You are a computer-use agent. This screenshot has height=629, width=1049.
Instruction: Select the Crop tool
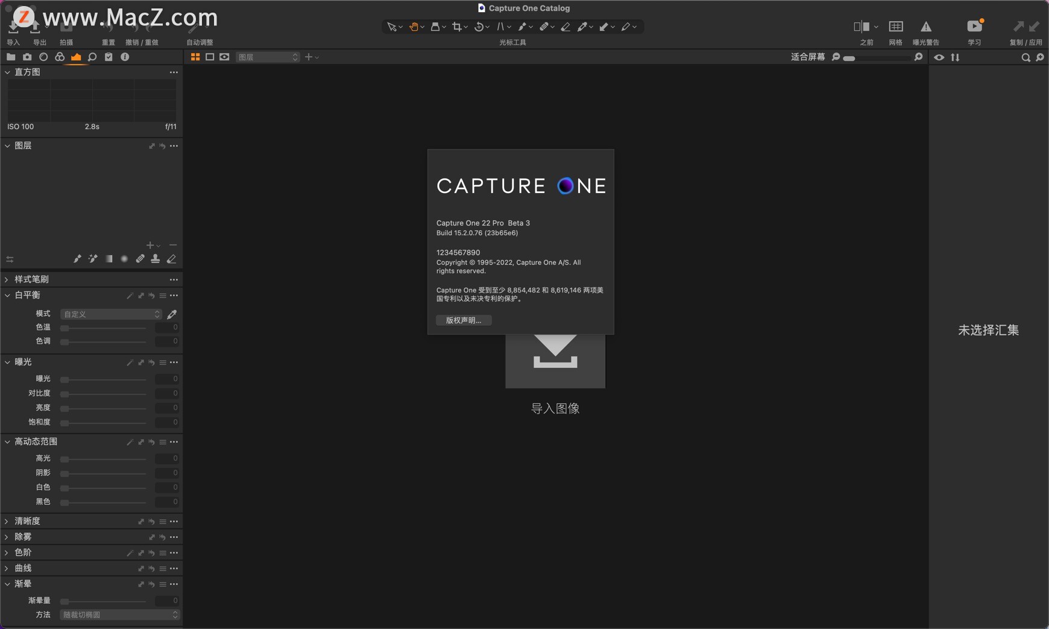point(457,27)
